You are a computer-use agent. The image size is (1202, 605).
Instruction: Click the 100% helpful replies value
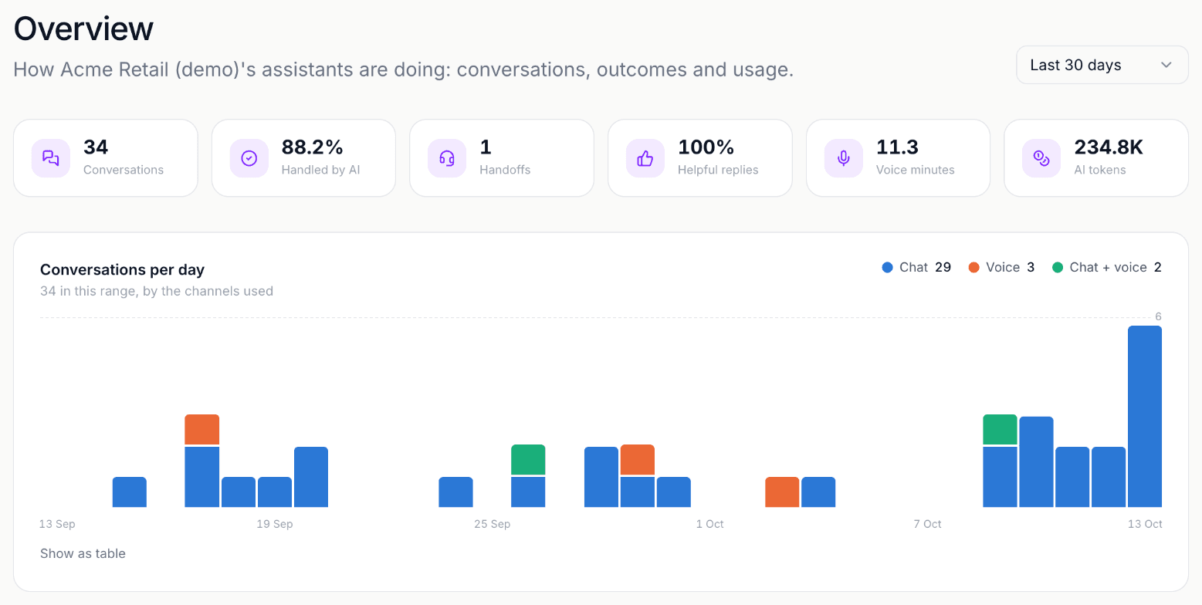pos(706,147)
